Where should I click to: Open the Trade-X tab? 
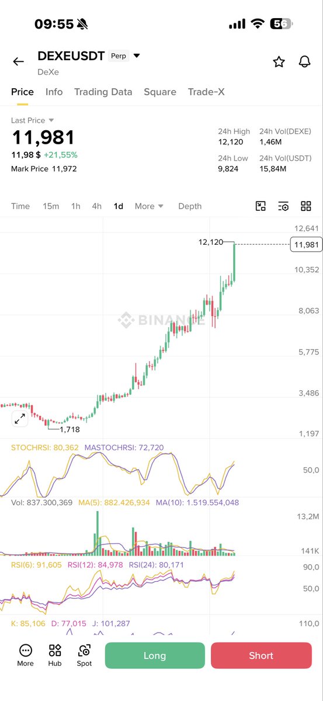(206, 92)
